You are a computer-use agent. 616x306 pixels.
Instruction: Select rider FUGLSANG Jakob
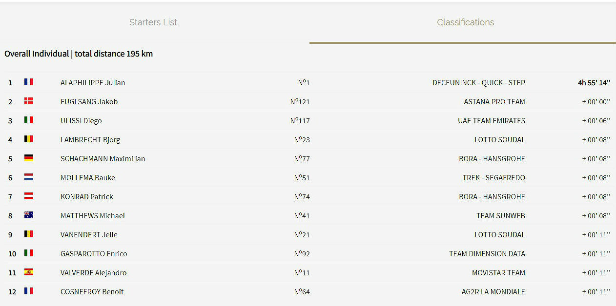89,102
